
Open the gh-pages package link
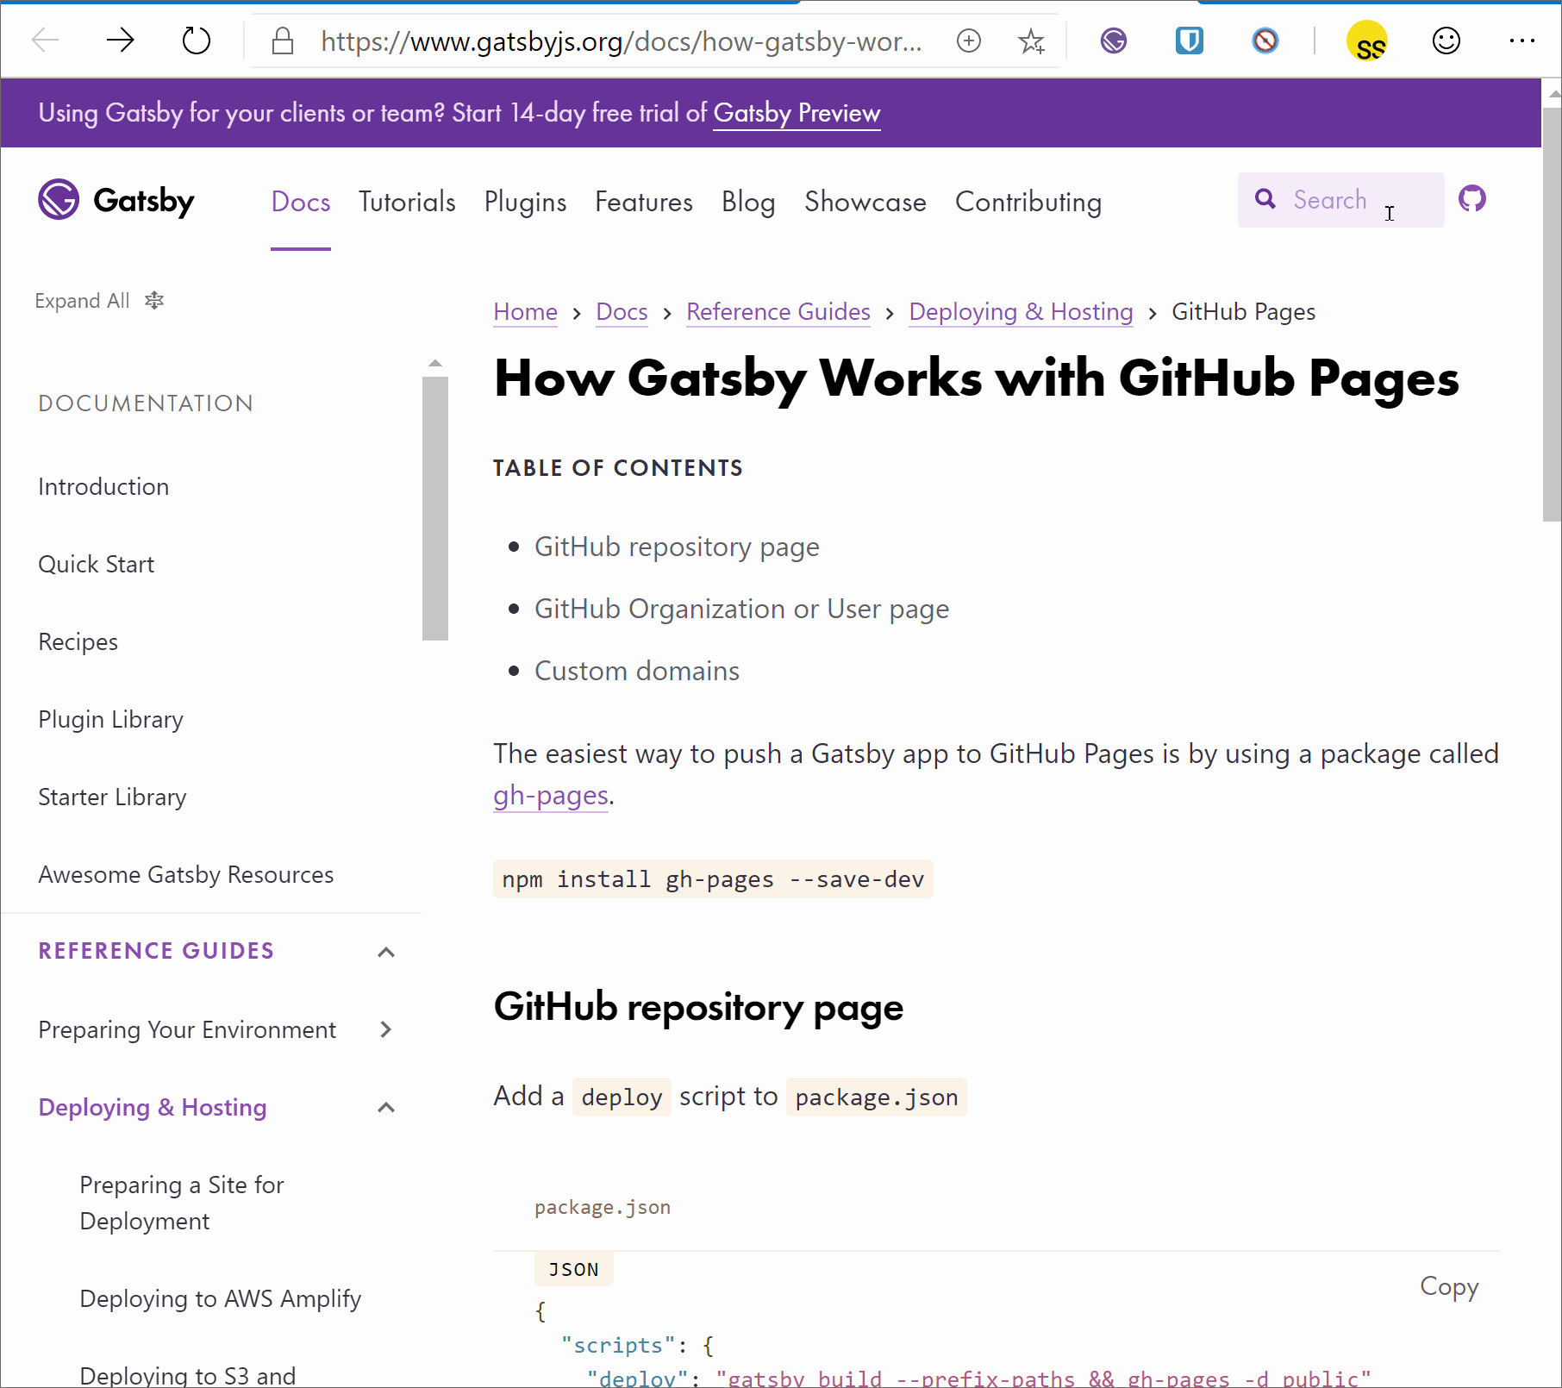coord(551,795)
